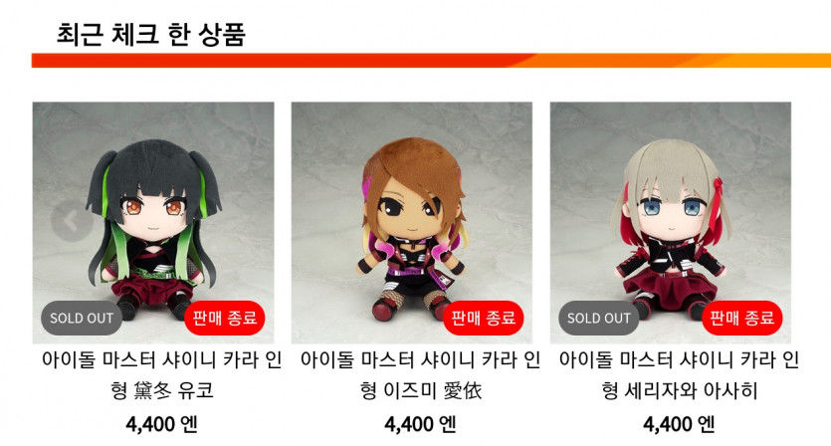The width and height of the screenshot is (831, 446).
Task: Click SOLD OUT badge on first product
Action: (82, 319)
